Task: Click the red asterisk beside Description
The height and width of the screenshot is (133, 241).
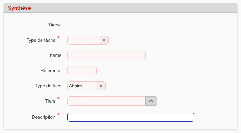Action: [x=59, y=115]
